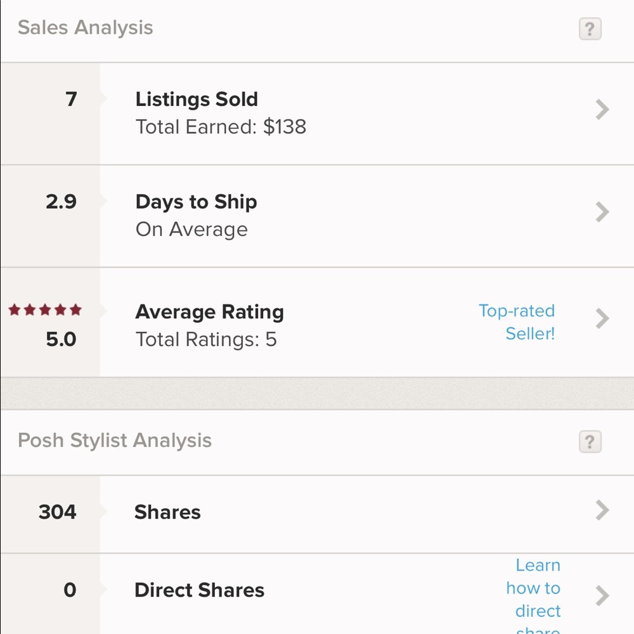Open the Shares row label

pyautogui.click(x=167, y=512)
